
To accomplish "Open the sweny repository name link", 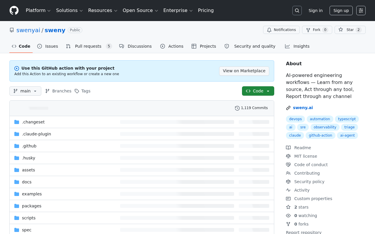I will (x=55, y=30).
